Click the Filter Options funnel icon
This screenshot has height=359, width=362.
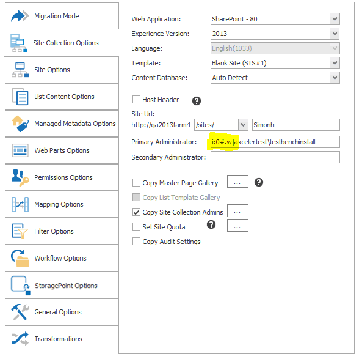[20, 231]
